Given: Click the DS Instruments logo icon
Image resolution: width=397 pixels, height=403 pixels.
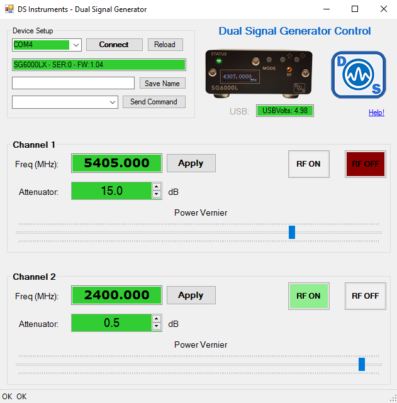Looking at the screenshot, I should [359, 75].
